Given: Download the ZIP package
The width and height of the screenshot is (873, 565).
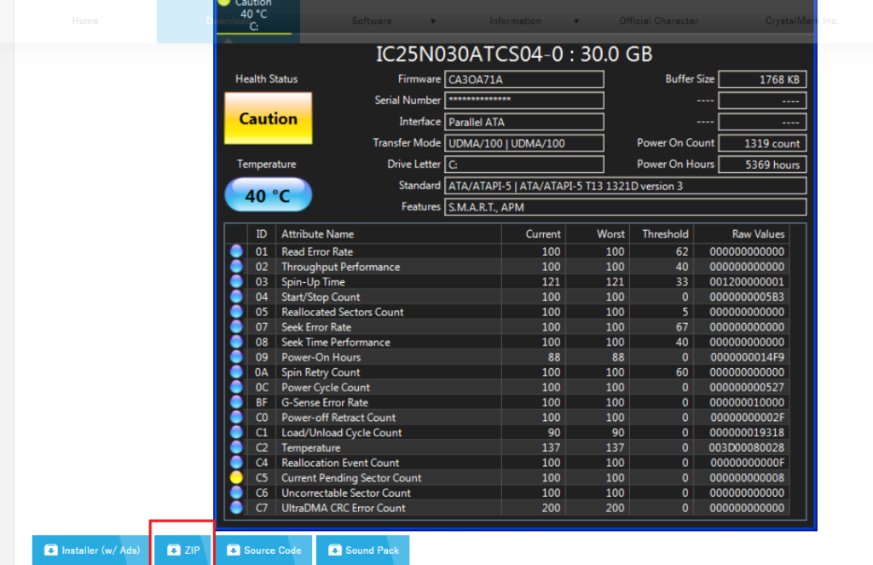Looking at the screenshot, I should tap(182, 550).
